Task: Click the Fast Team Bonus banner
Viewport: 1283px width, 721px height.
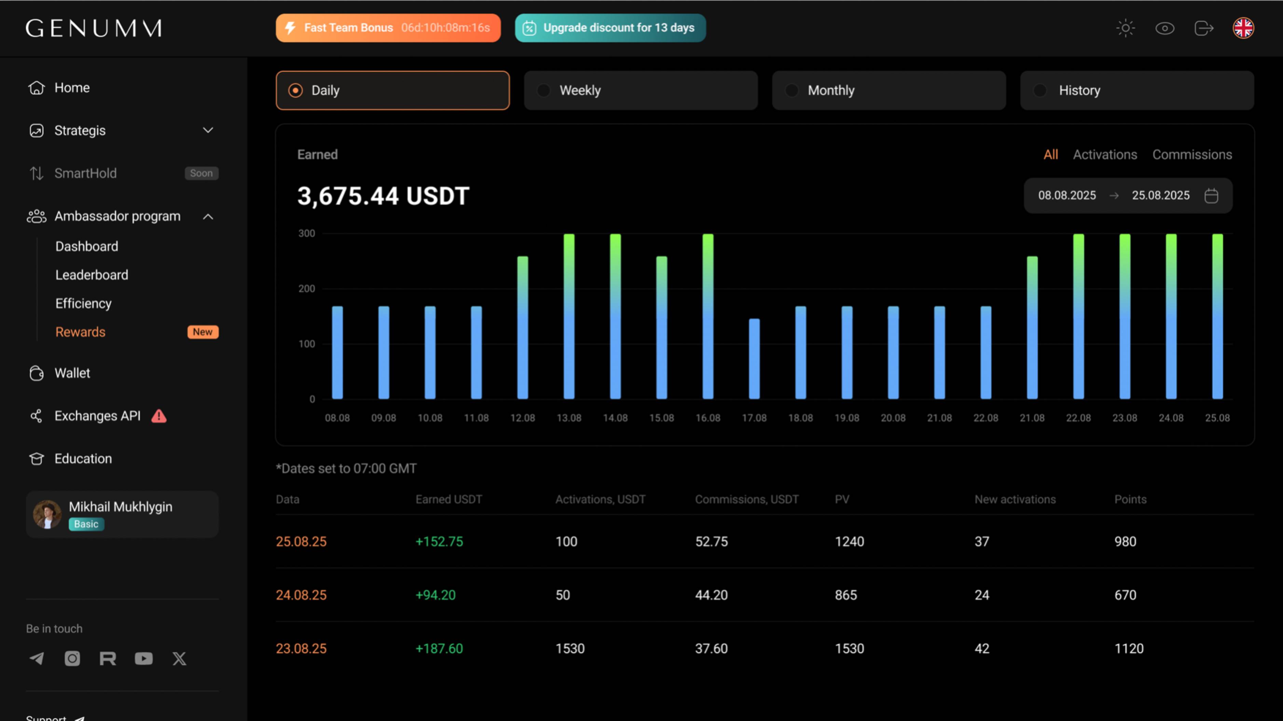Action: (x=388, y=28)
